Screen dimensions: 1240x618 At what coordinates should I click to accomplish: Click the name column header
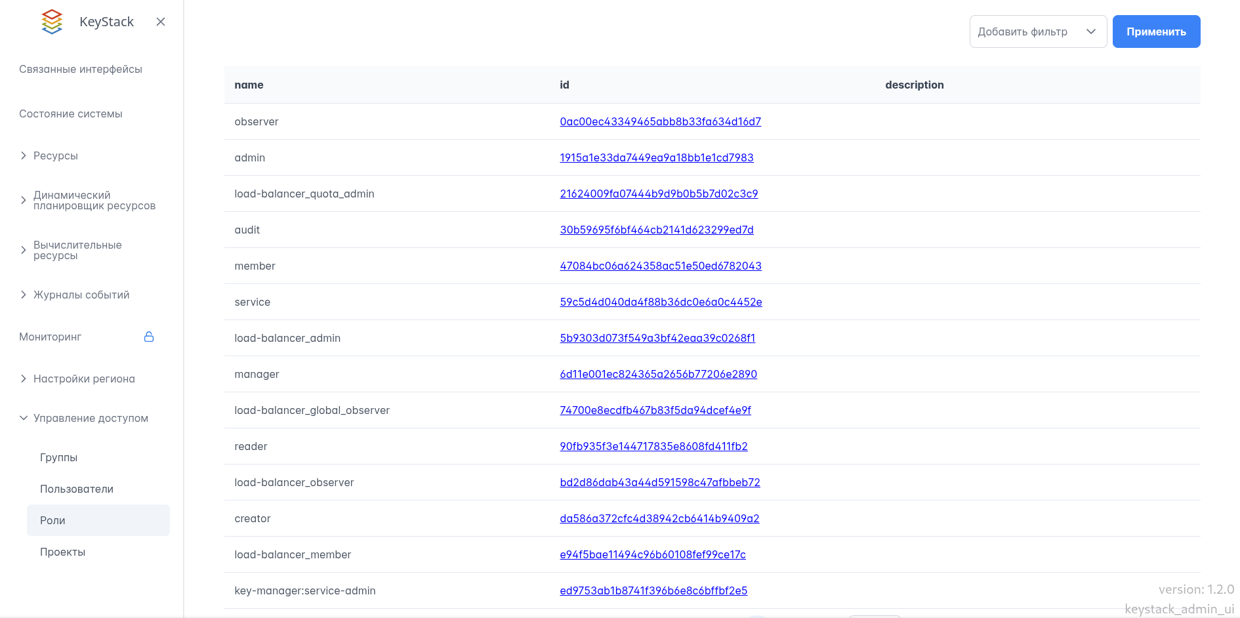coord(249,85)
